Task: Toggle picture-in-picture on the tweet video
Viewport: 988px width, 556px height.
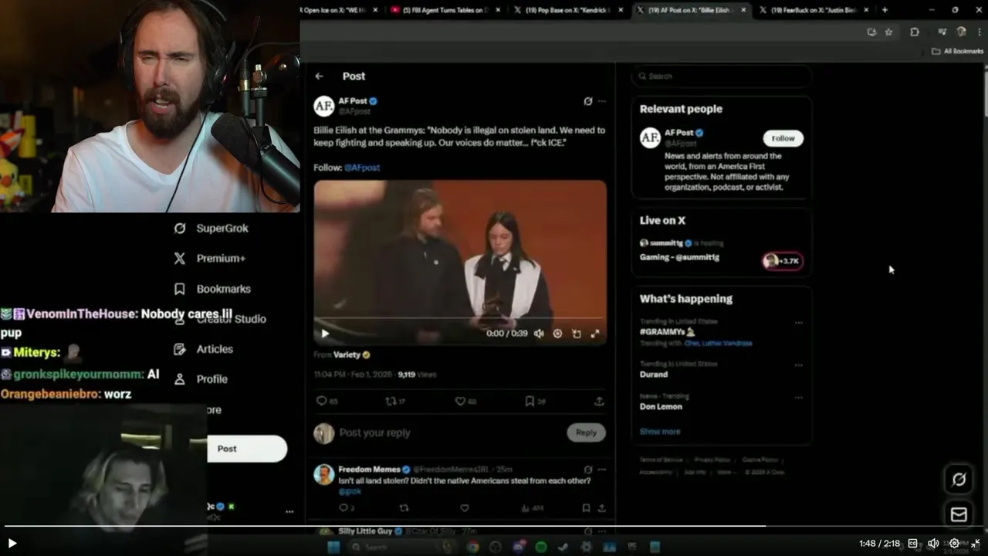Action: pos(576,334)
